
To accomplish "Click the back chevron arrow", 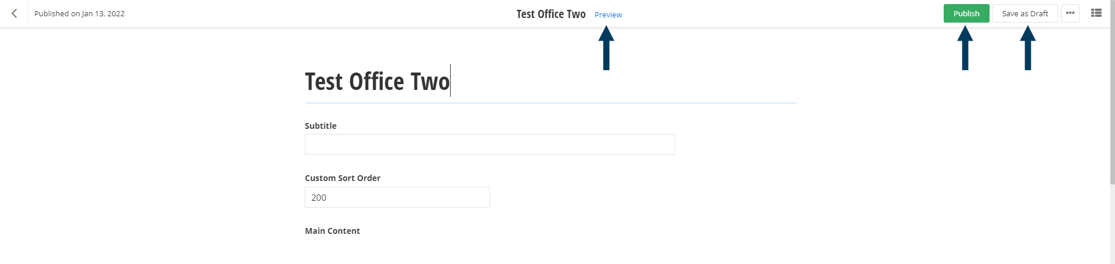I will pos(15,13).
